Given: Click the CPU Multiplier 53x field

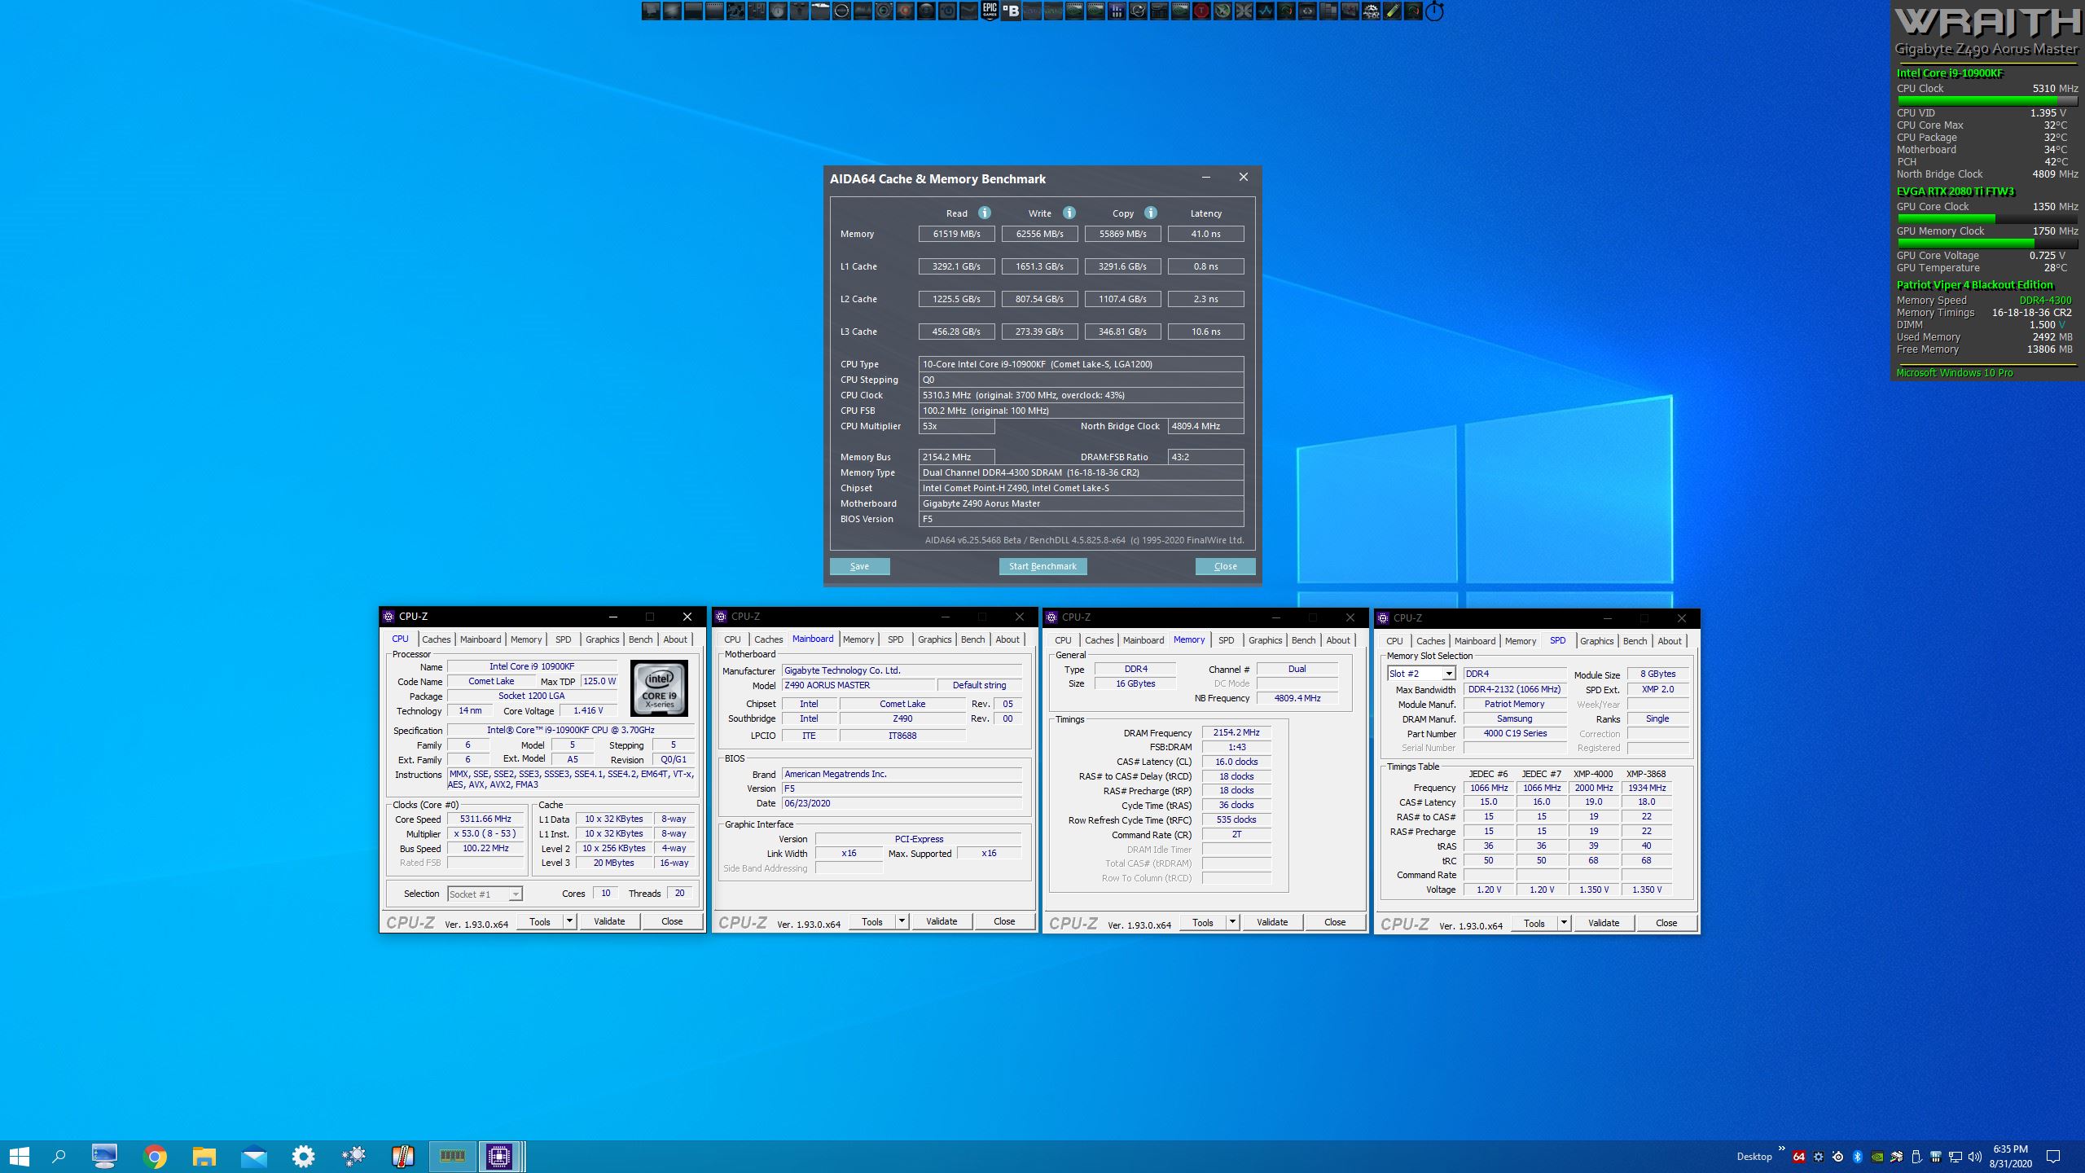Looking at the screenshot, I should [956, 426].
